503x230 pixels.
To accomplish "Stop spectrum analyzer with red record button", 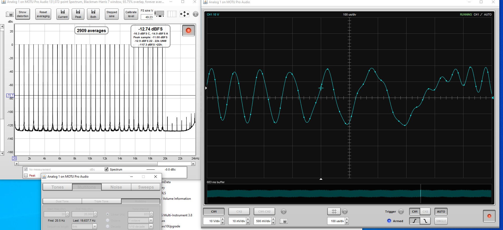I will point(188,31).
